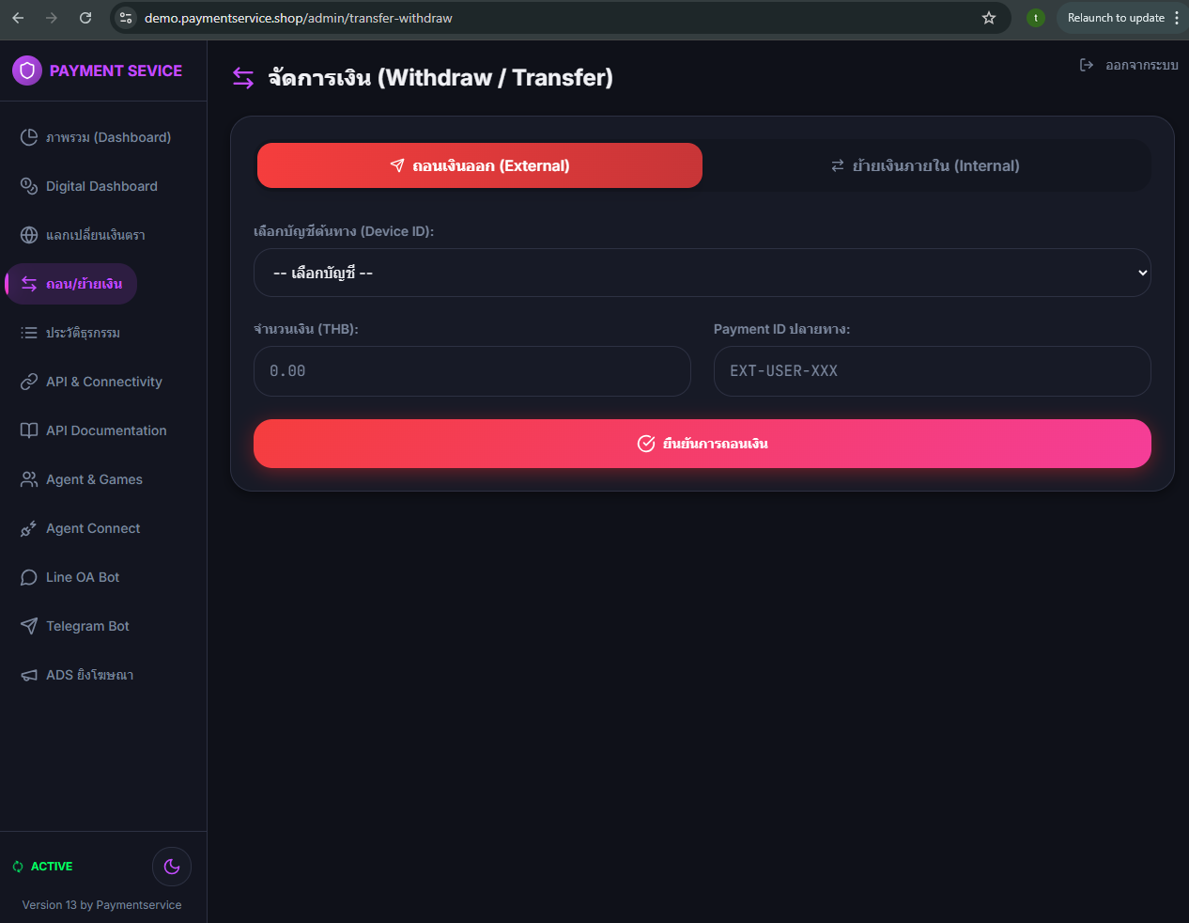Toggle dark mode with the moon button
The image size is (1189, 923).
[172, 867]
